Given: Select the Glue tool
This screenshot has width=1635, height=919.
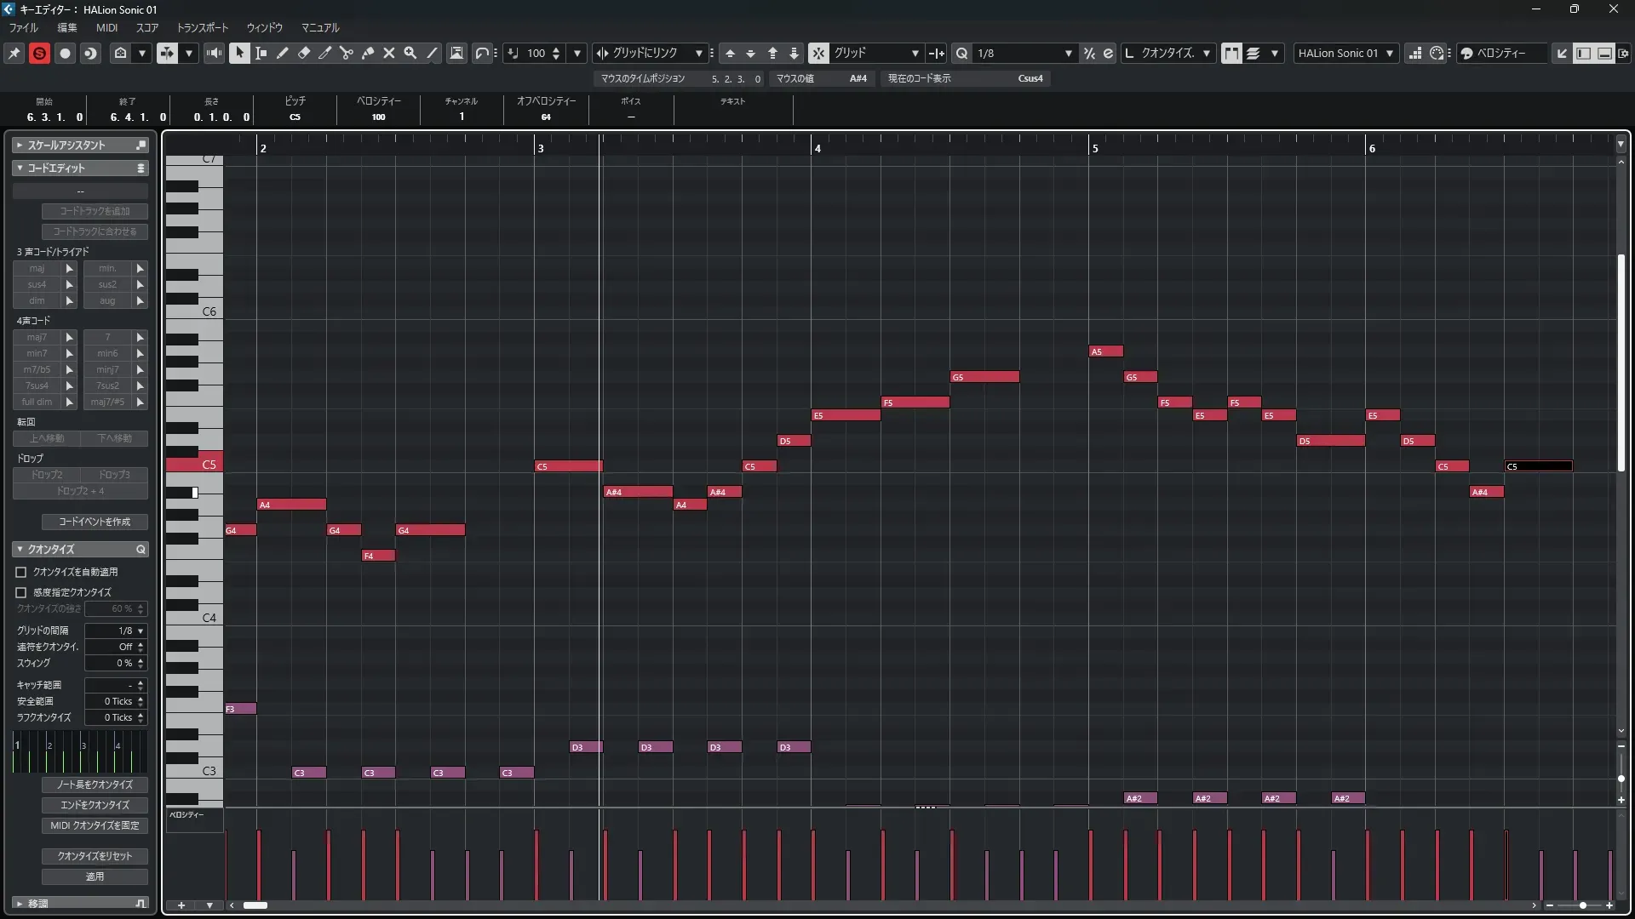Looking at the screenshot, I should (368, 53).
